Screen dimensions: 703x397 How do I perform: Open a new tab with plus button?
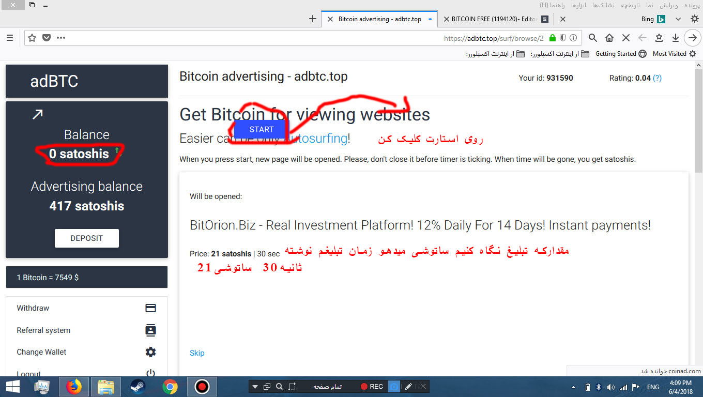tap(312, 19)
